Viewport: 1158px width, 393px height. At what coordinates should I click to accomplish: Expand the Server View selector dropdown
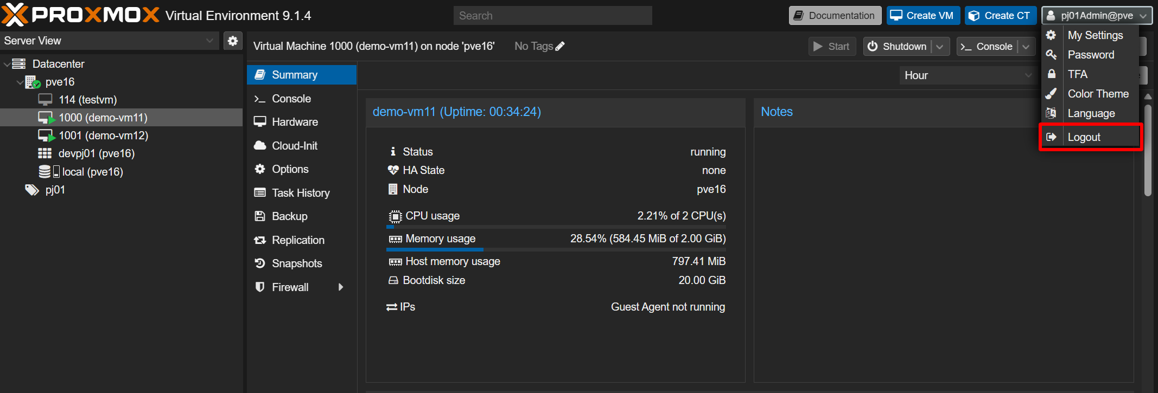pyautogui.click(x=209, y=41)
